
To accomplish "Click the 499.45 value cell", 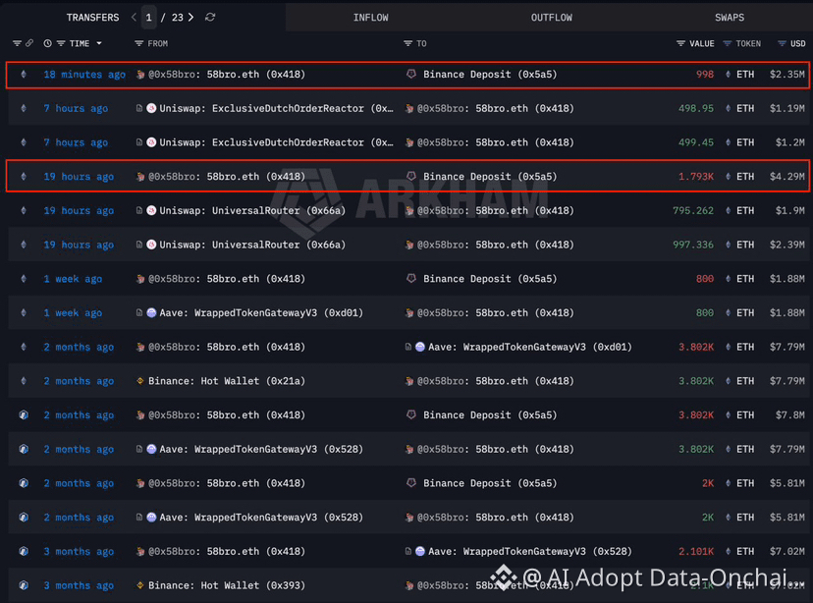I will pos(696,142).
